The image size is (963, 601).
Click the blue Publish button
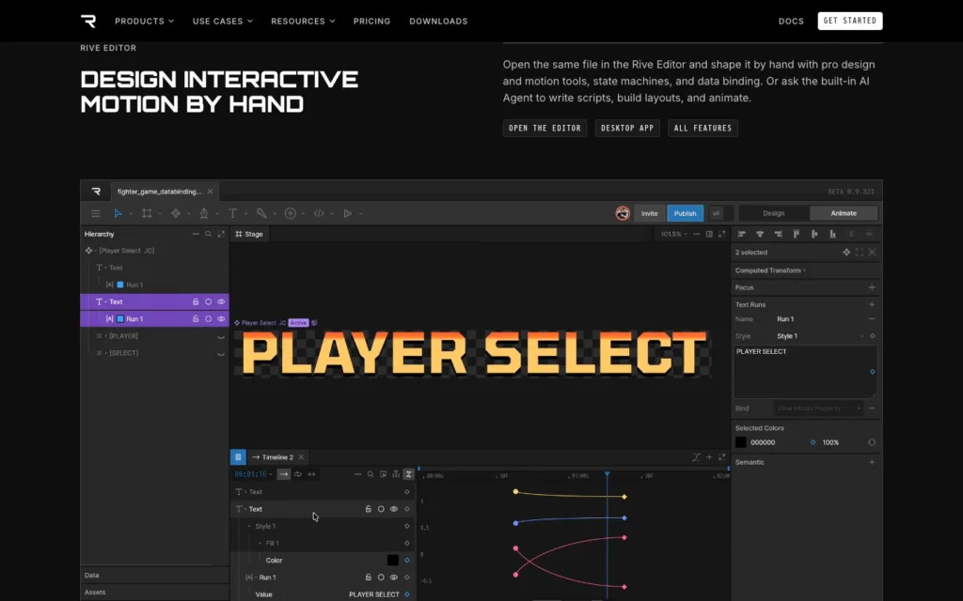685,213
